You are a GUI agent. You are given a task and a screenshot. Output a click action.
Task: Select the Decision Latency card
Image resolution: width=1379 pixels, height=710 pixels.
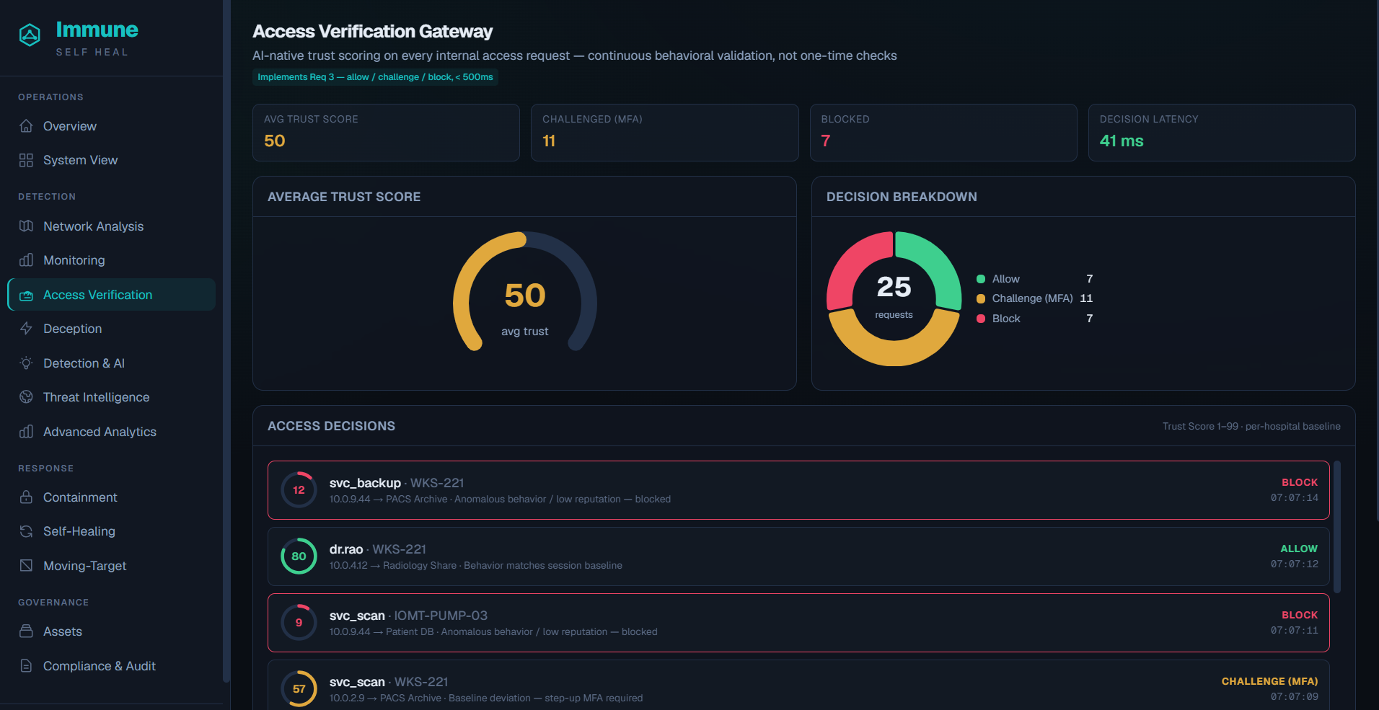pos(1222,133)
